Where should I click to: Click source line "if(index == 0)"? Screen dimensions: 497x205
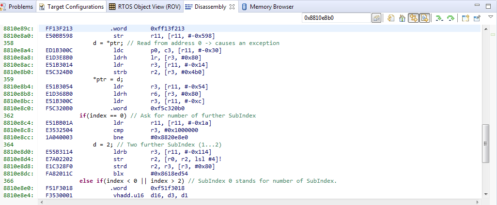pos(103,116)
